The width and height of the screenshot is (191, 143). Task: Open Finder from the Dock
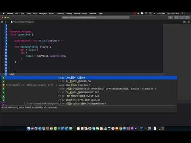28,128
